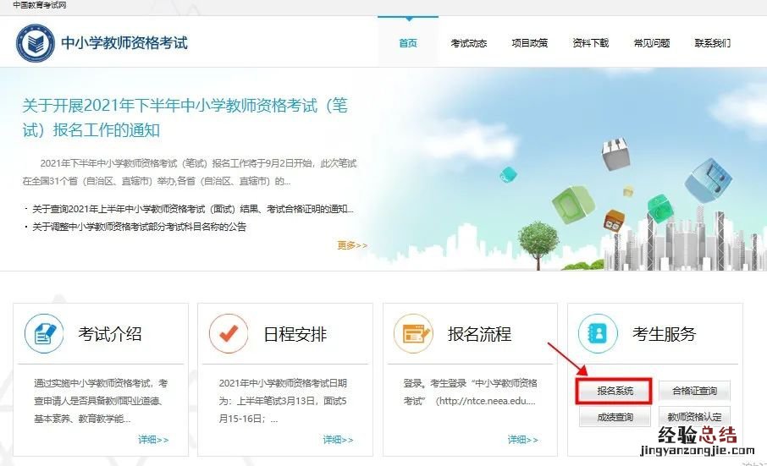The image size is (767, 466).
Task: Click the 考试介绍 document icon
Action: click(x=44, y=333)
